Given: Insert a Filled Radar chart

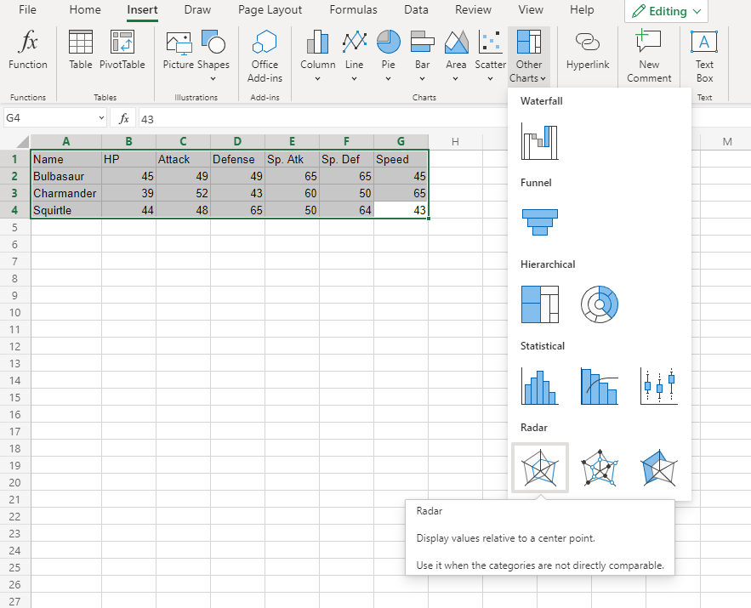Looking at the screenshot, I should click(659, 467).
